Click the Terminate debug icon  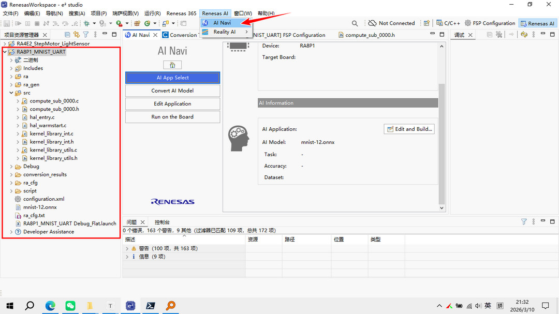pyautogui.click(x=37, y=23)
